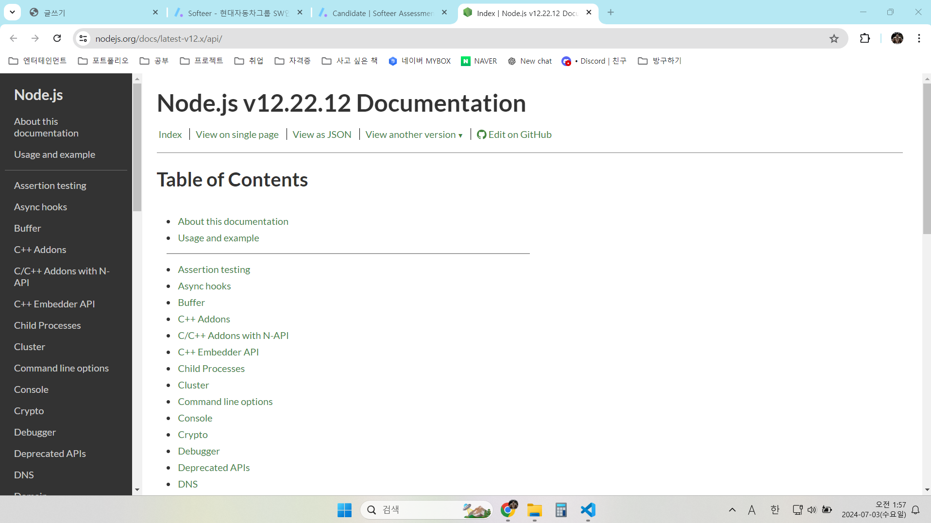Open a new browser tab
Screen dimensions: 931x523
coord(610,13)
